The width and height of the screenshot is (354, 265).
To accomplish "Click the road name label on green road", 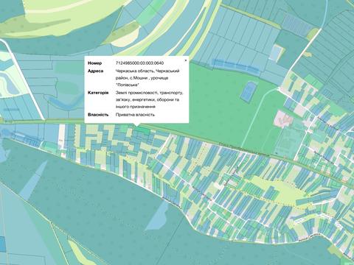I will tap(244, 149).
